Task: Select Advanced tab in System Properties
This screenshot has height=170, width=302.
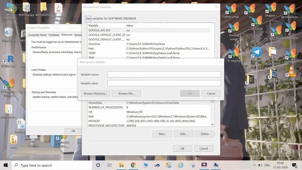Action: click(67, 34)
